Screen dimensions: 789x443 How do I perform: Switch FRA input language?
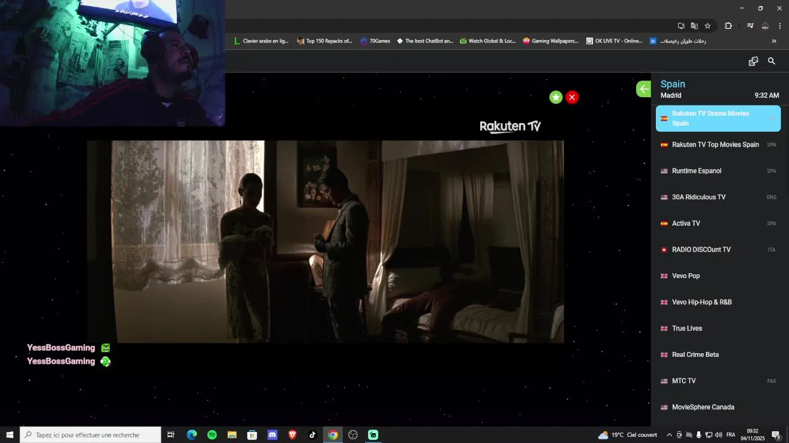pos(730,435)
